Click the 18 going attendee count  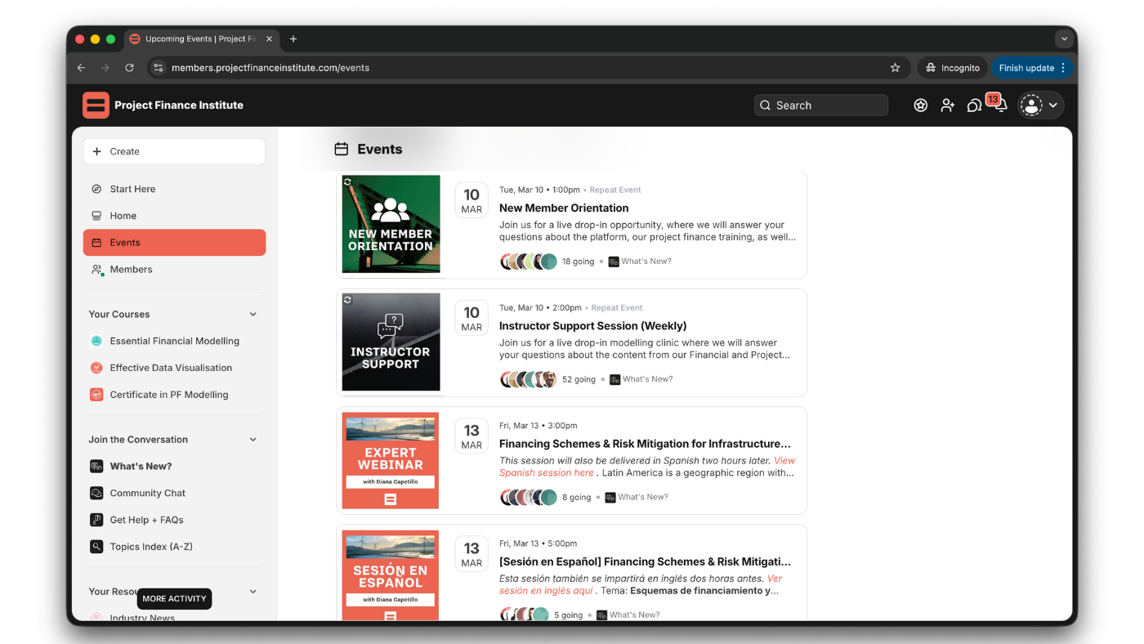[x=578, y=262]
